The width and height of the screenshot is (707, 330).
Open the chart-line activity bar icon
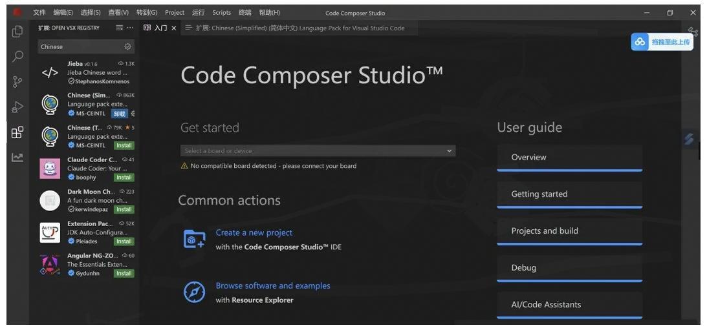[17, 158]
